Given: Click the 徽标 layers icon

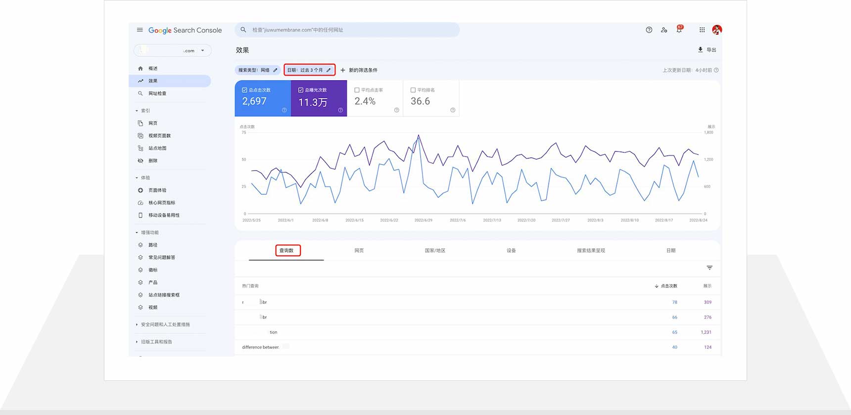Looking at the screenshot, I should tap(141, 270).
